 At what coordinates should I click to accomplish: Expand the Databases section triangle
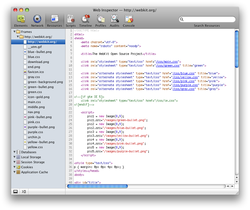pyautogui.click(x=14, y=152)
